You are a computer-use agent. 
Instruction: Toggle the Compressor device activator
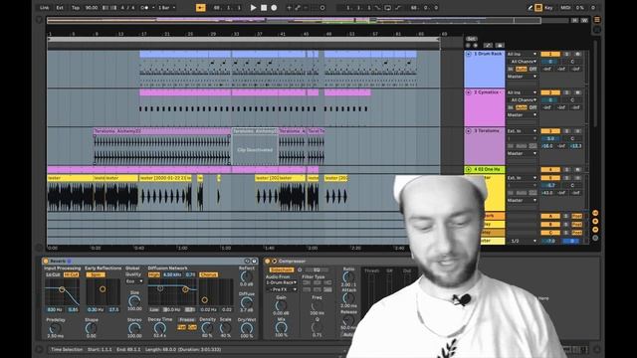(268, 261)
